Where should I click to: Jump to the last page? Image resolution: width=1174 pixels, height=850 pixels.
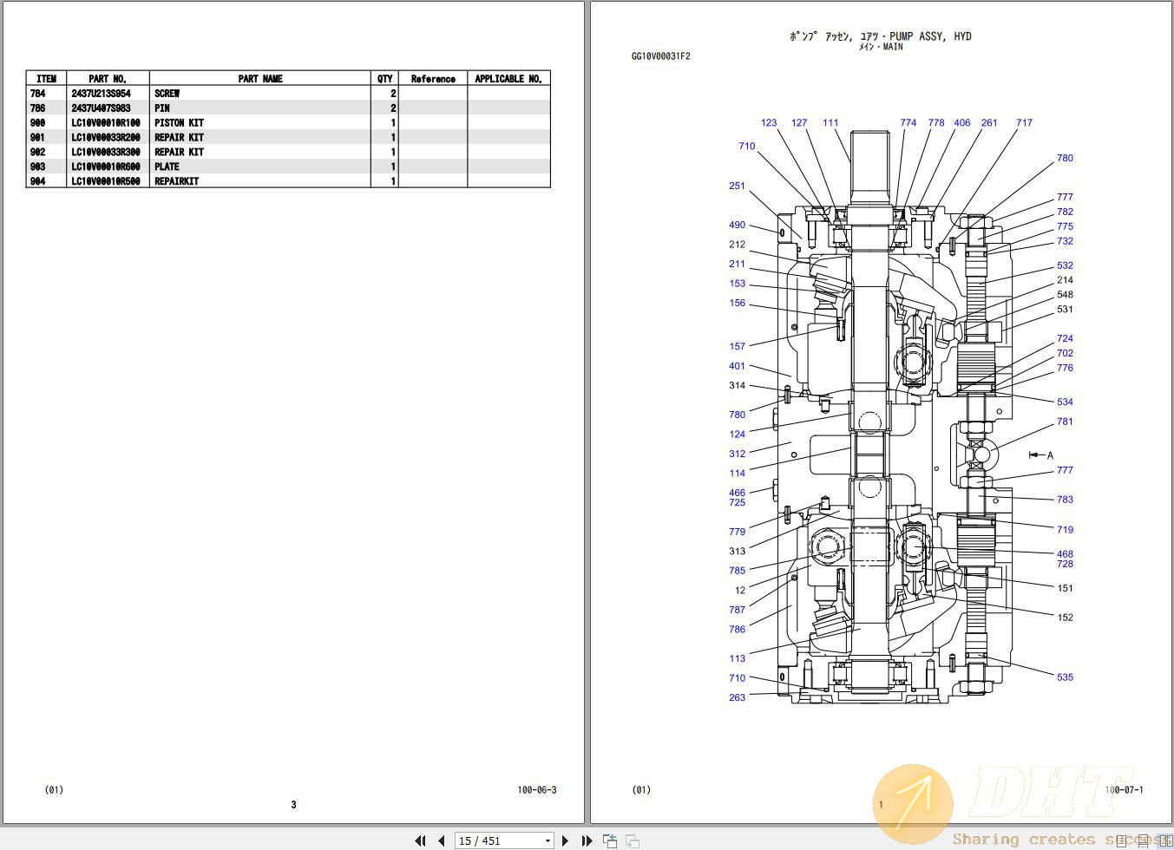click(x=587, y=840)
